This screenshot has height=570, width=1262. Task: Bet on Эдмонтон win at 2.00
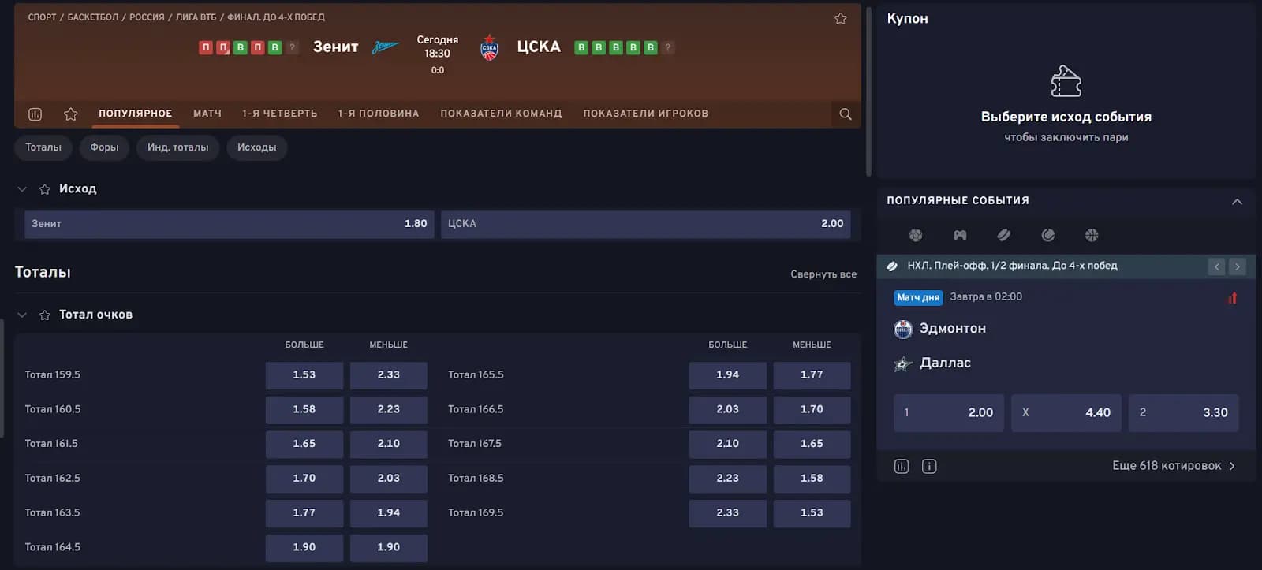[x=949, y=413]
